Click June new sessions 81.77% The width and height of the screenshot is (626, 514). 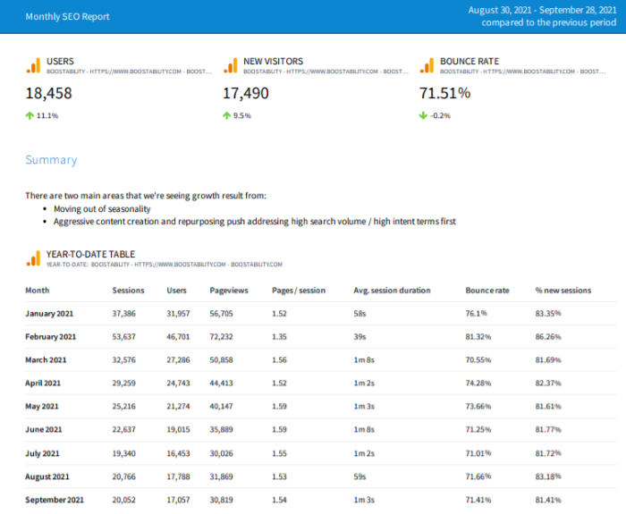point(547,429)
